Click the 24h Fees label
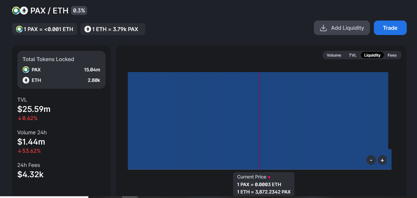The height and width of the screenshot is (198, 417). pyautogui.click(x=29, y=165)
